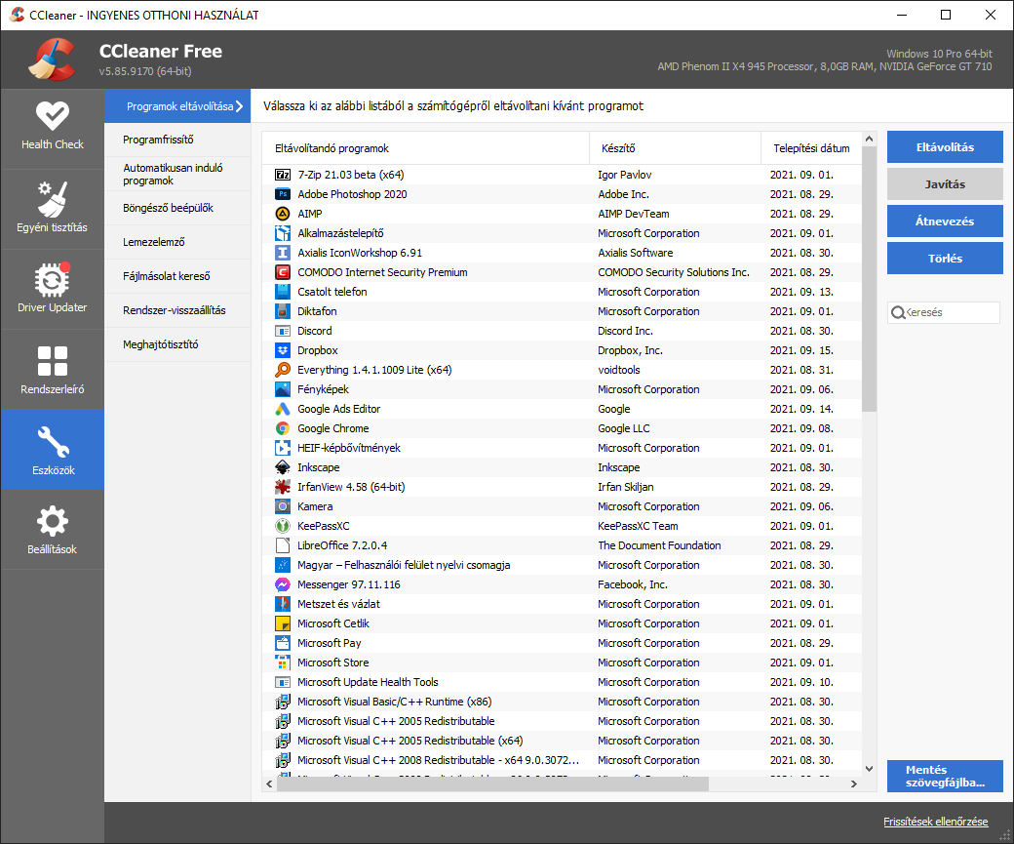Screen dimensions: 1014x844
Task: Click the vertical scrollbar down arrow
Action: coord(869,769)
